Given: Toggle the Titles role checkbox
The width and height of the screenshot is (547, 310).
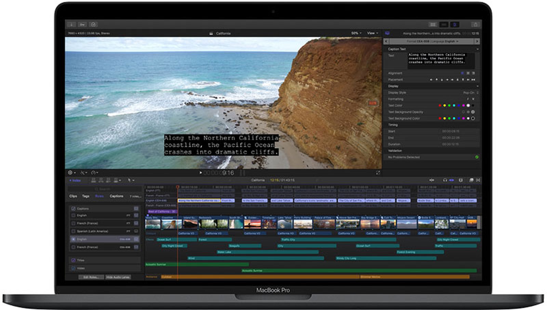Looking at the screenshot, I should point(73,260).
